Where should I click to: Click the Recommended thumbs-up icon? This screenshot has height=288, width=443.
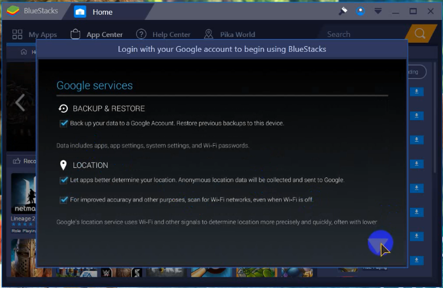click(17, 161)
